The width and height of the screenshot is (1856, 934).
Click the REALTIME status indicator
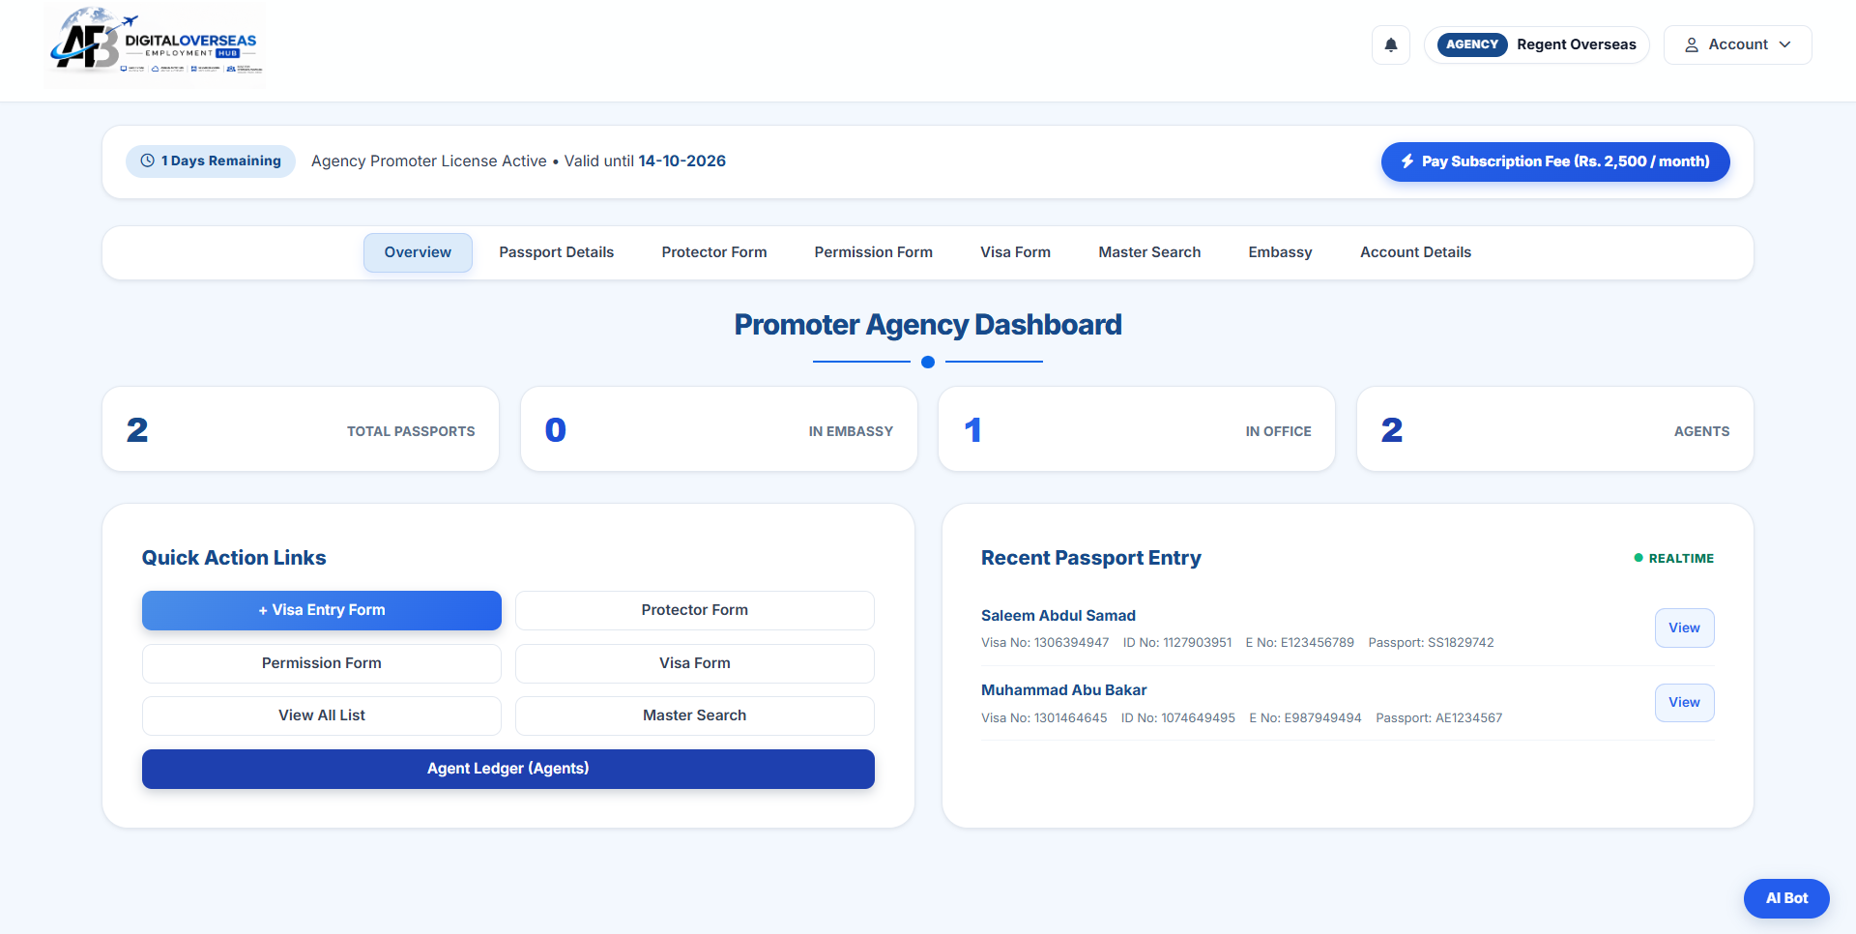click(1673, 558)
